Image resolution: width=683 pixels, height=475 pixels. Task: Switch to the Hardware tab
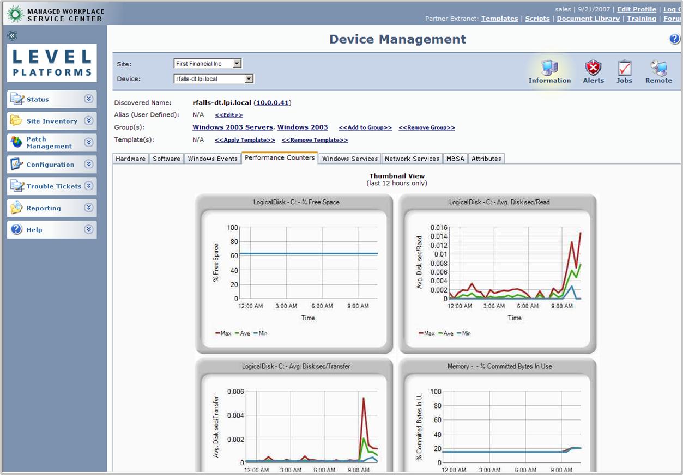[x=130, y=159]
